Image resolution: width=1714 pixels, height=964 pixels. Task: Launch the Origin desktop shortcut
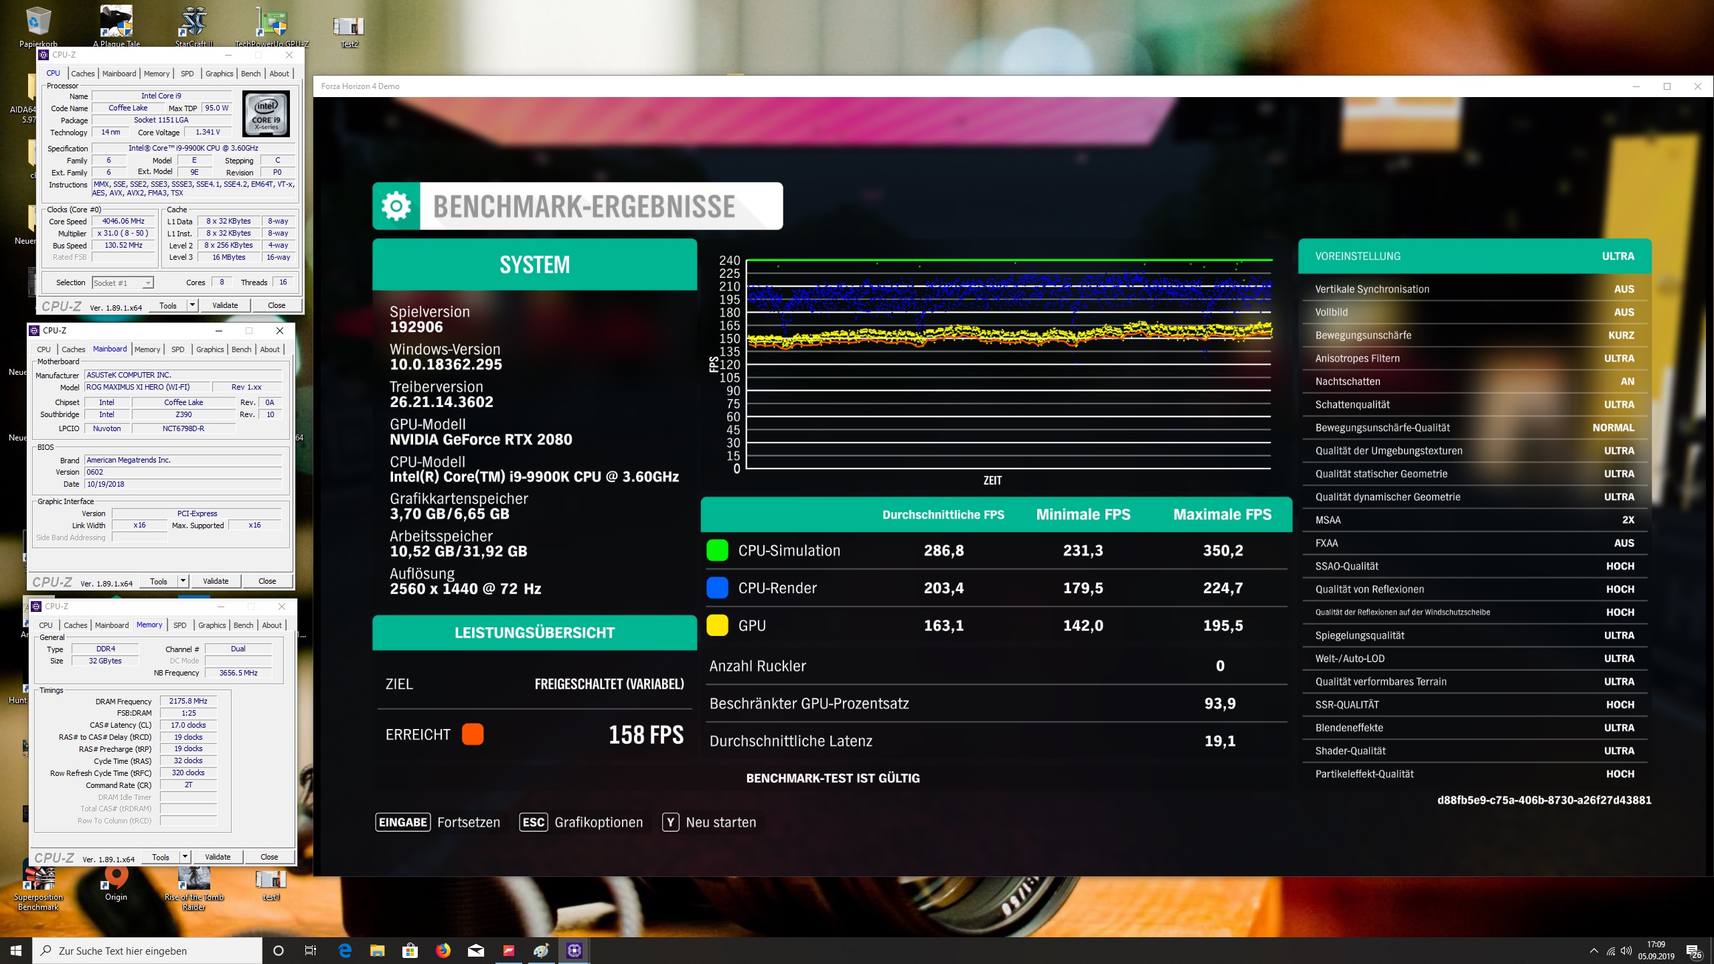tap(116, 878)
